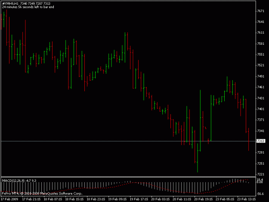Click the 18 Feb 23:15 time axis label
Viewport: 269px width, 202px height.
point(96,199)
